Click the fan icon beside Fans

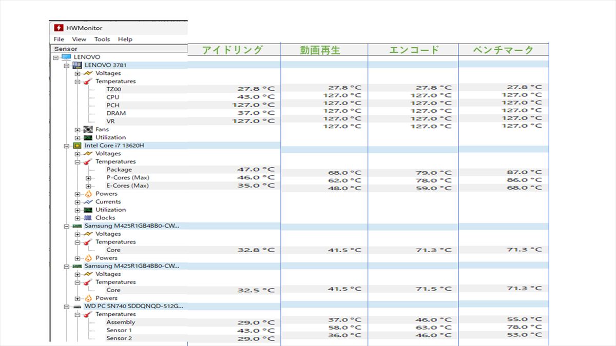tap(88, 129)
